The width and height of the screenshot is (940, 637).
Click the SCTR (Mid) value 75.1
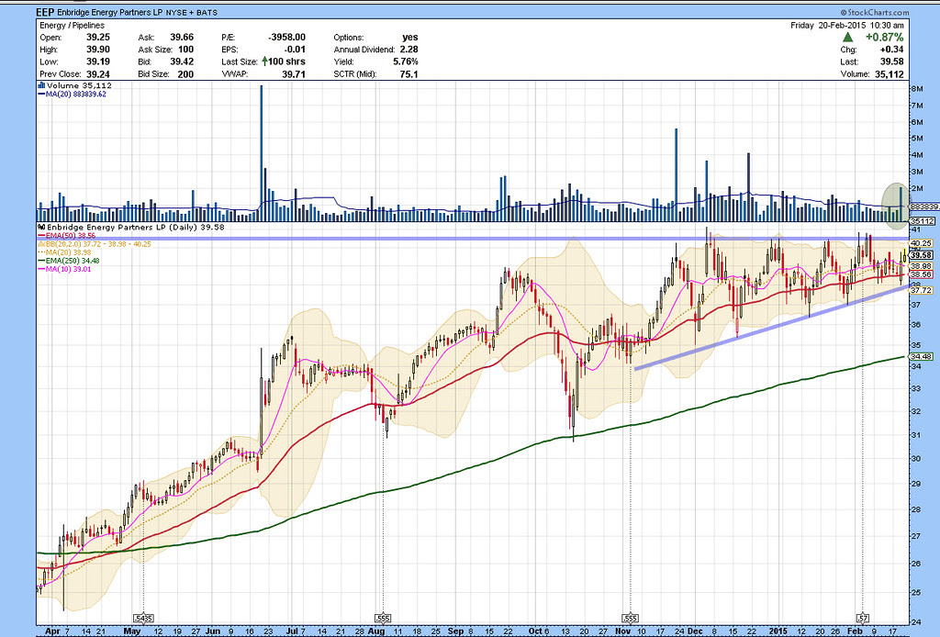point(408,74)
